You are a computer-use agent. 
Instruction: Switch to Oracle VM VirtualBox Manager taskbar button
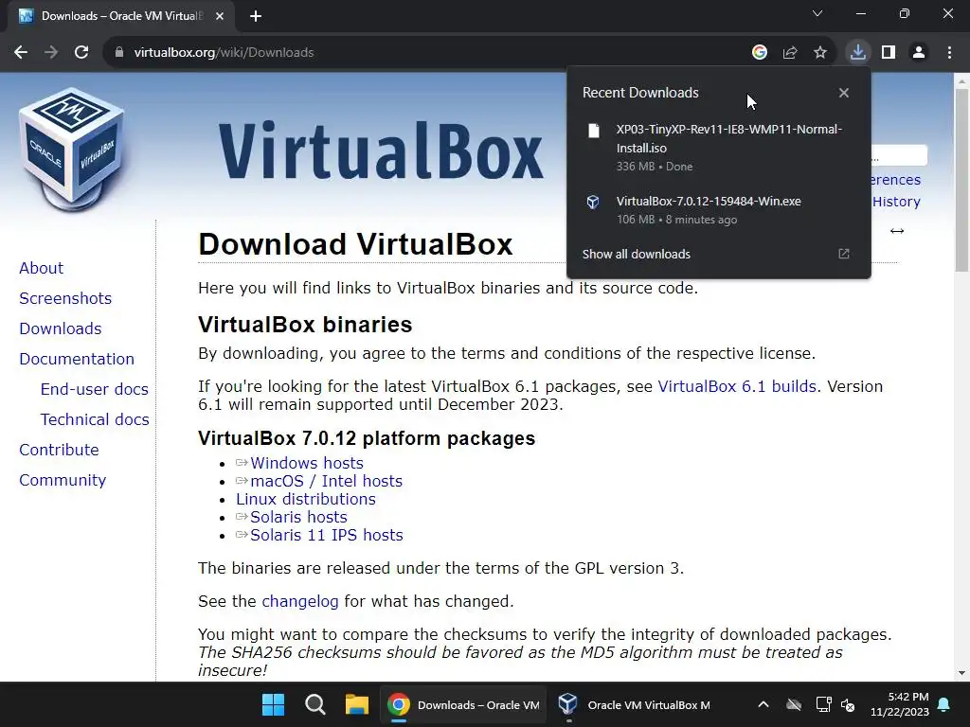pos(634,704)
